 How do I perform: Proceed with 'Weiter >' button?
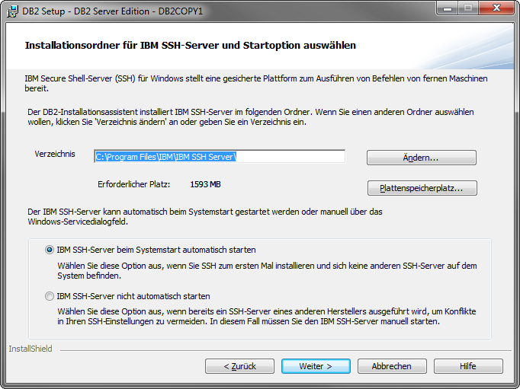(x=316, y=366)
